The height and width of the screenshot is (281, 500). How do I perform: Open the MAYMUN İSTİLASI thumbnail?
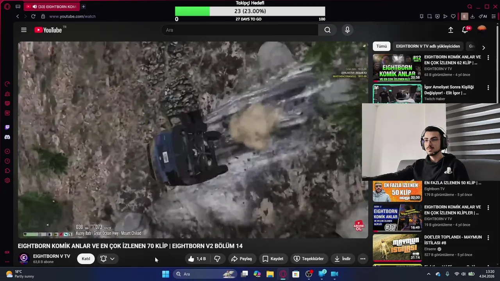click(x=397, y=248)
